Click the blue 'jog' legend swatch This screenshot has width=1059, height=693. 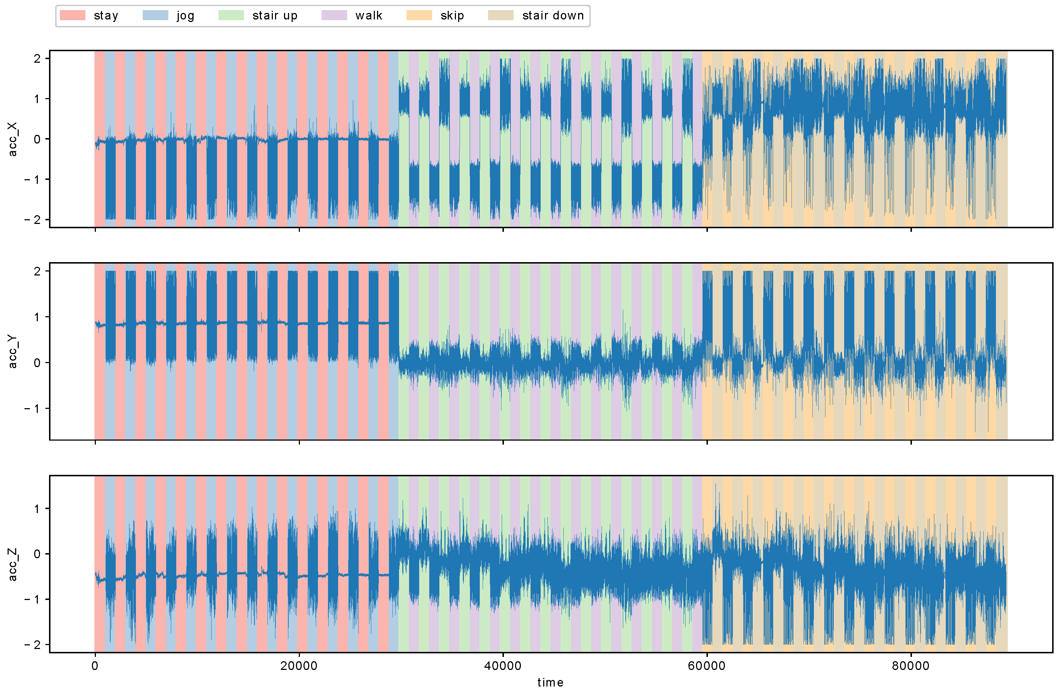pos(155,16)
